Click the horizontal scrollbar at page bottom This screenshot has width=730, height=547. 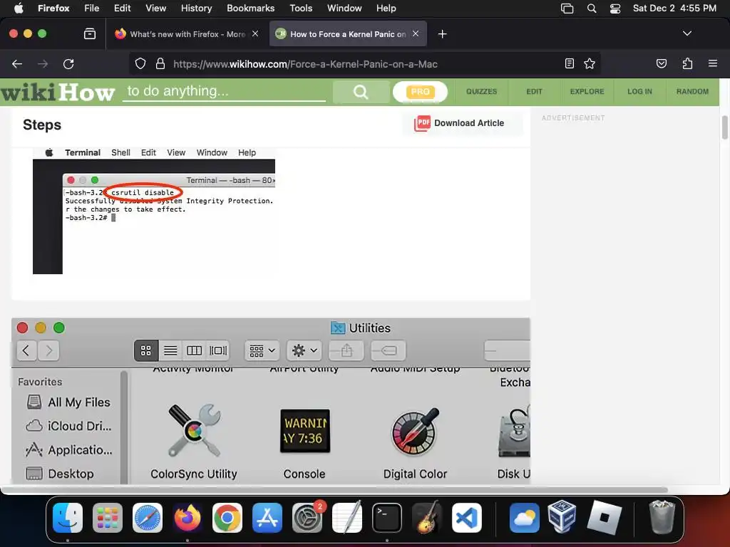334,490
